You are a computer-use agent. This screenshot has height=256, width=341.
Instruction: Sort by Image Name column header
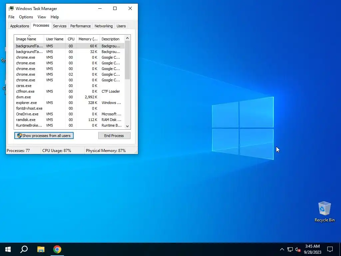[x=29, y=39]
